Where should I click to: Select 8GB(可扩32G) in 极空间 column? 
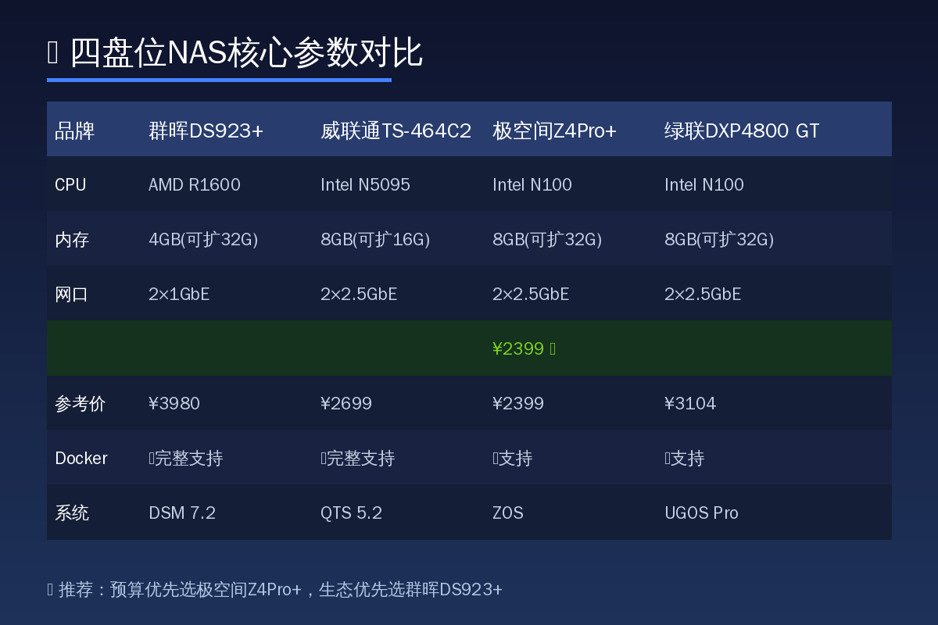click(547, 240)
